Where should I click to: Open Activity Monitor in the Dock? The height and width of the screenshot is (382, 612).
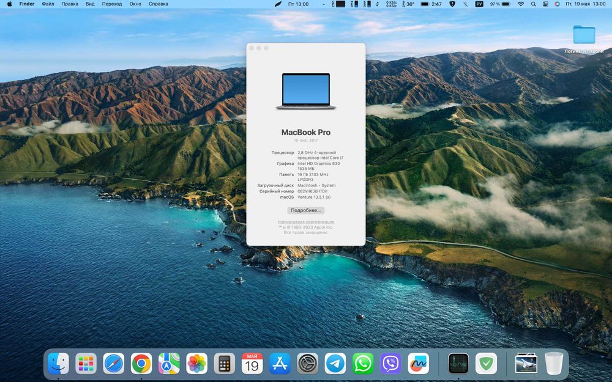click(458, 364)
